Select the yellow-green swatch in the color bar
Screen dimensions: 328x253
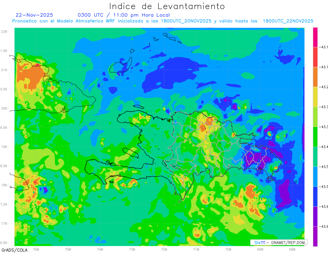[315, 117]
